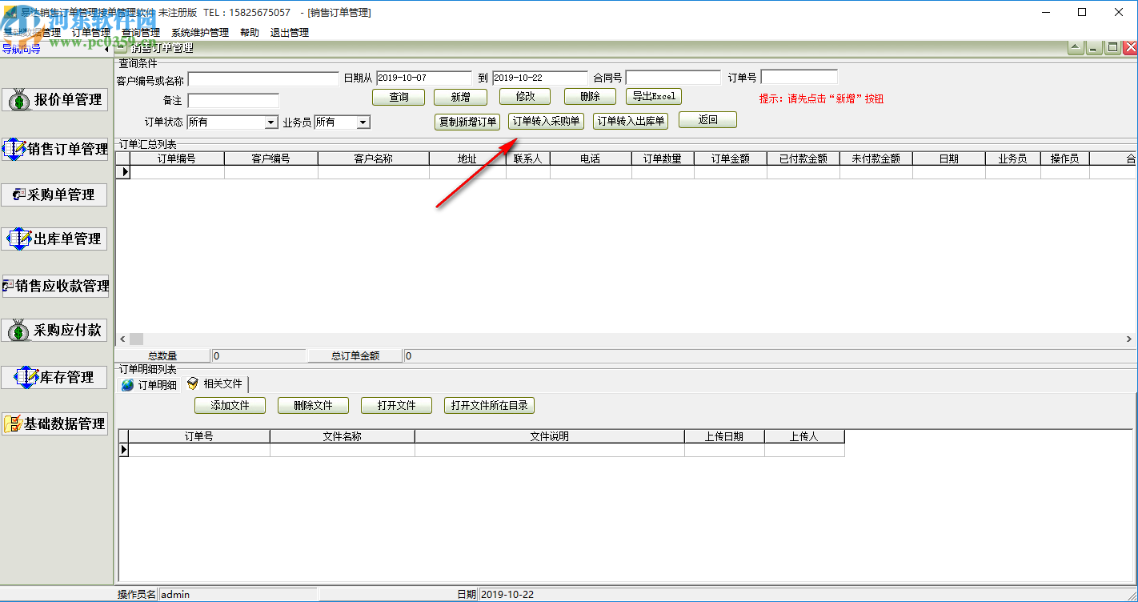
Task: Click 订单转入采购单 button
Action: pyautogui.click(x=546, y=121)
